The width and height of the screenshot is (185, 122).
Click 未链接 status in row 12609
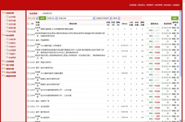pyautogui.click(x=157, y=69)
